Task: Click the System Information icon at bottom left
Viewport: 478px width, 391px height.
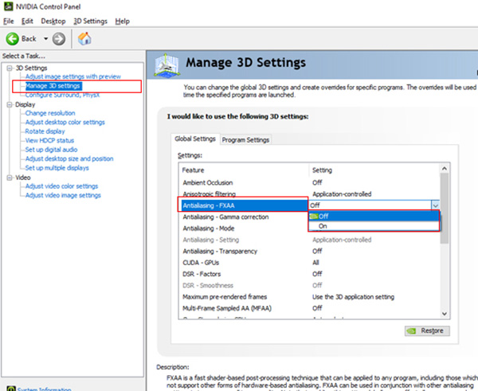Action: click(x=10, y=389)
